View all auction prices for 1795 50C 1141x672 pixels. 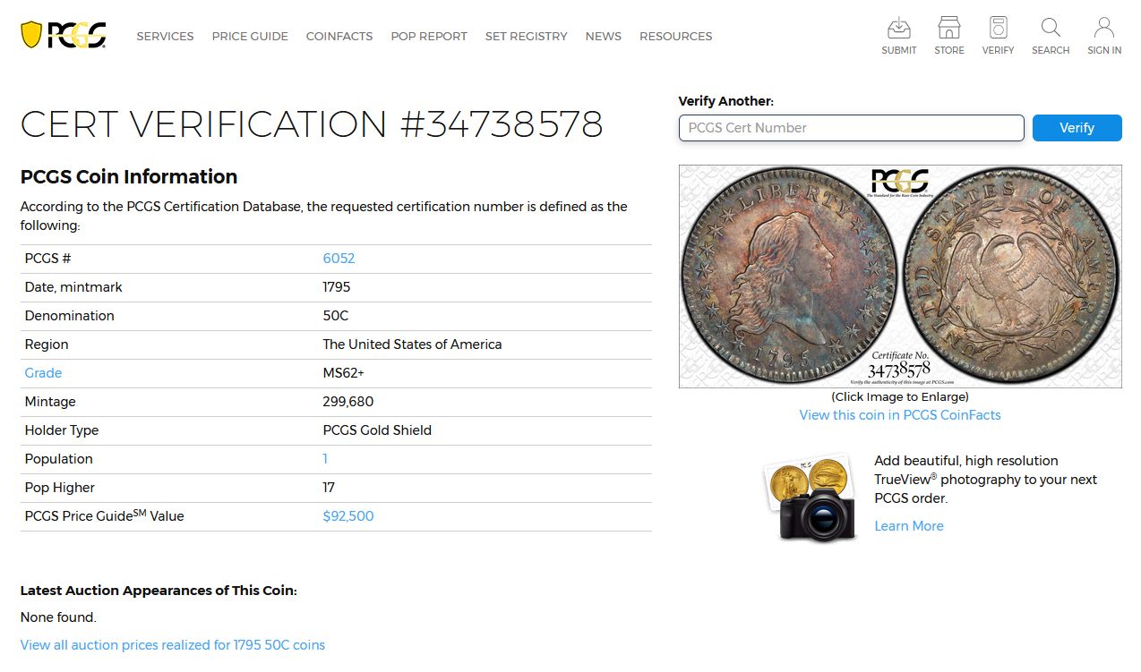click(173, 645)
